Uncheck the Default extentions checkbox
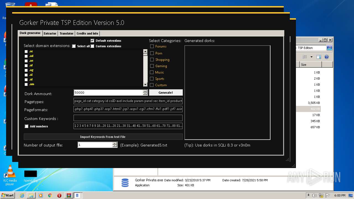The width and height of the screenshot is (354, 199). tap(92, 41)
